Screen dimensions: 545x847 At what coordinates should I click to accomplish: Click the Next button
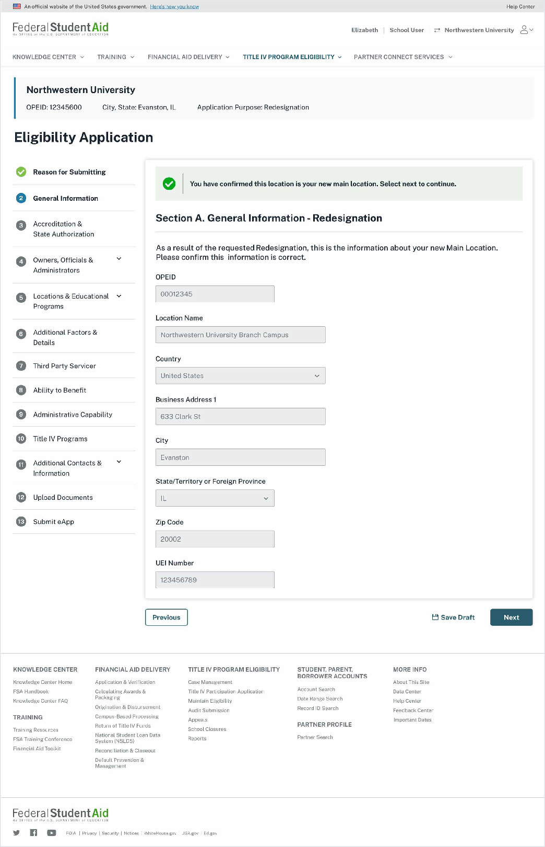tap(511, 617)
